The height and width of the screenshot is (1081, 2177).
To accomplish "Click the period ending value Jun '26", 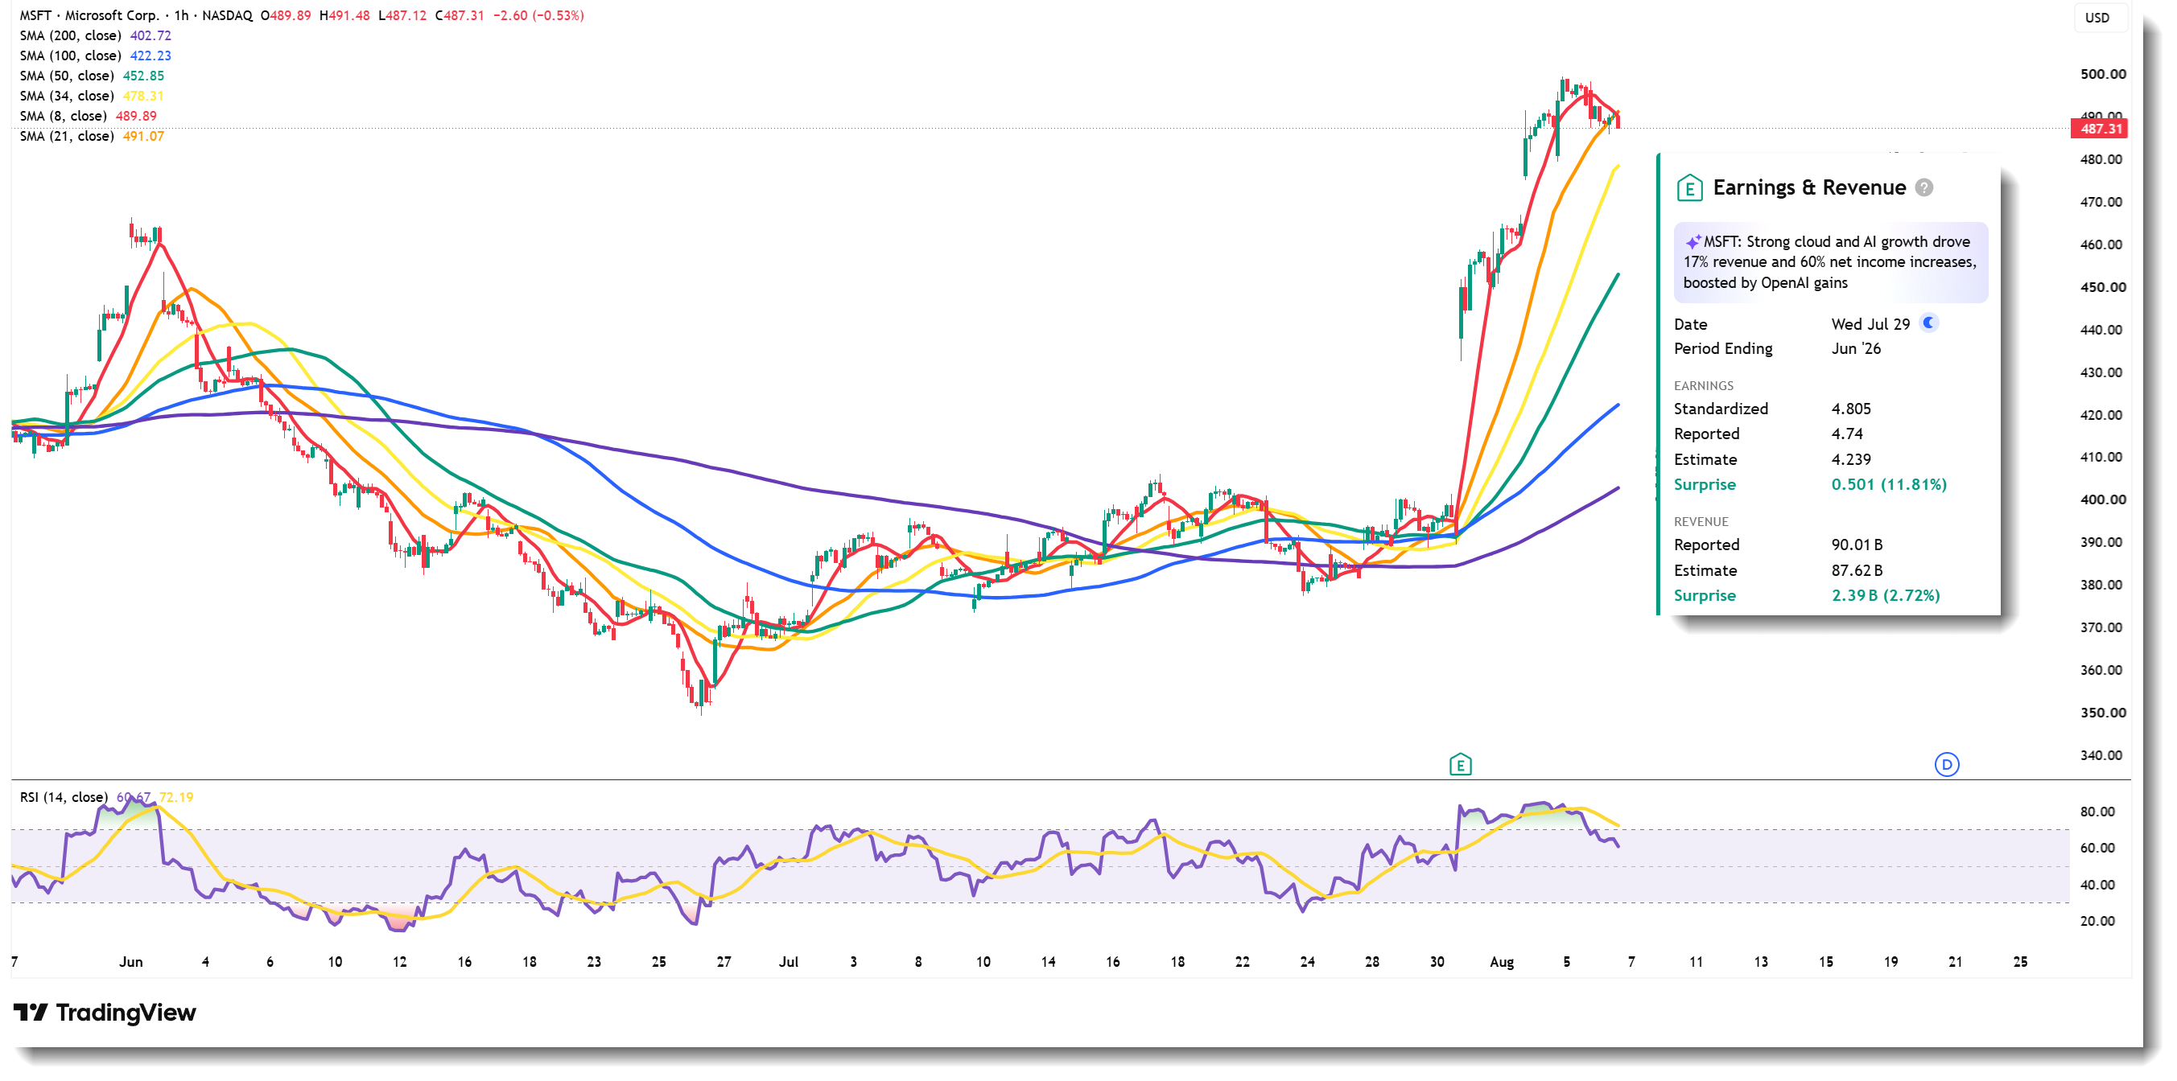I will click(1856, 349).
